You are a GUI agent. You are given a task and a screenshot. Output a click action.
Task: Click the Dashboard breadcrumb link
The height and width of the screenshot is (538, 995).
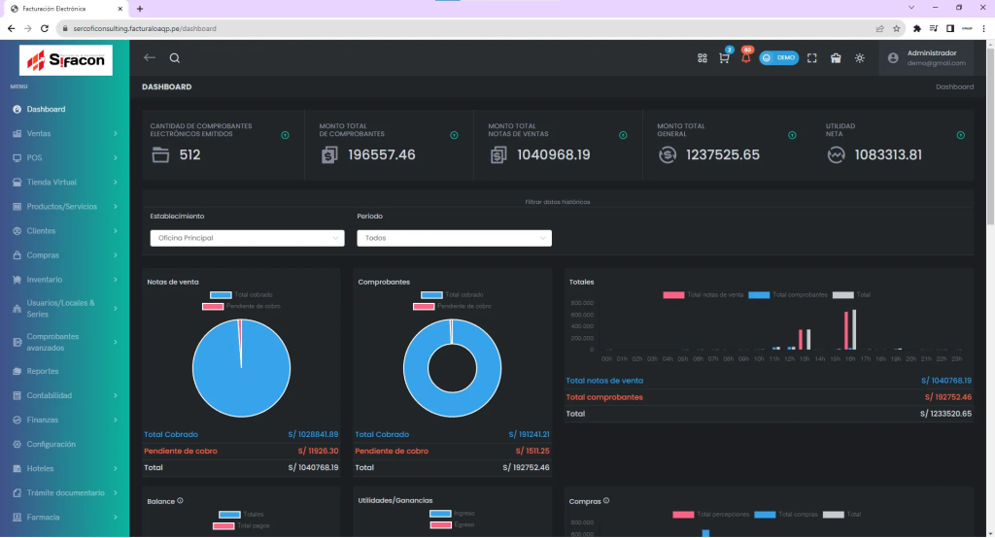[953, 87]
